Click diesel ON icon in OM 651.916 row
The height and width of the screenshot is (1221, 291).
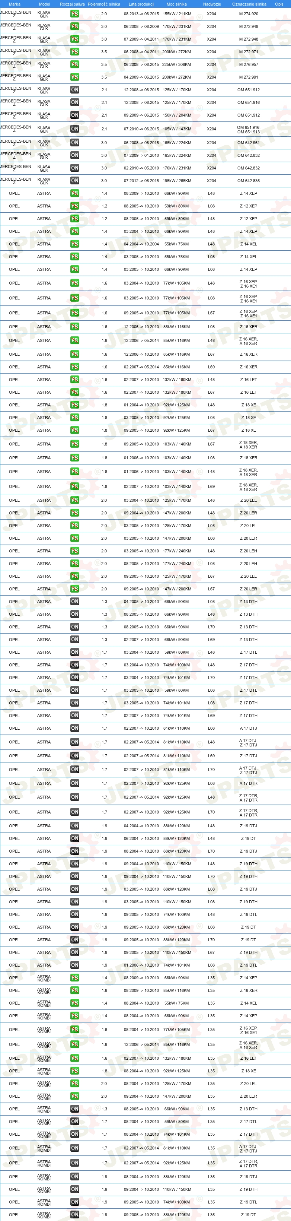click(75, 102)
